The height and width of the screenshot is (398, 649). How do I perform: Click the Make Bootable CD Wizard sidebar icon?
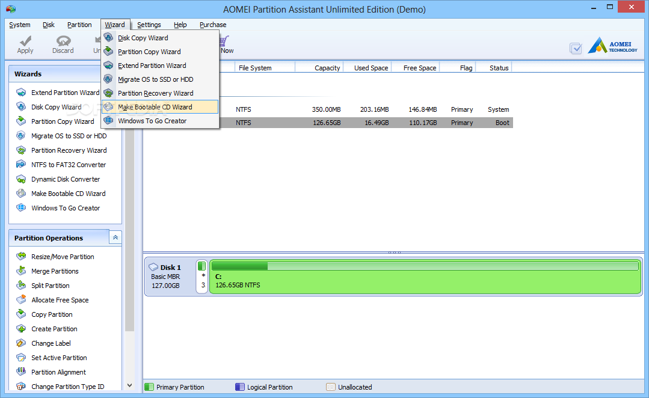[21, 193]
